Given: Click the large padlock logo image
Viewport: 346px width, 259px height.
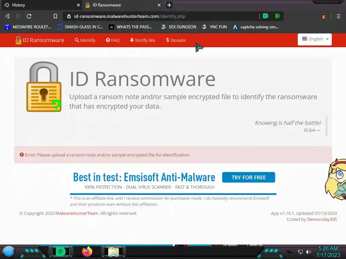Looking at the screenshot, I should tap(44, 87).
